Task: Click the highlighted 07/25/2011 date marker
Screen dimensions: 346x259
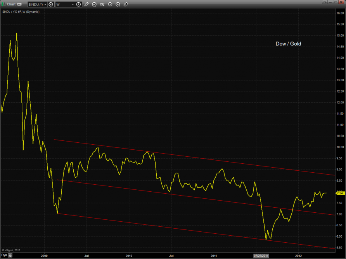Action: coord(261,255)
